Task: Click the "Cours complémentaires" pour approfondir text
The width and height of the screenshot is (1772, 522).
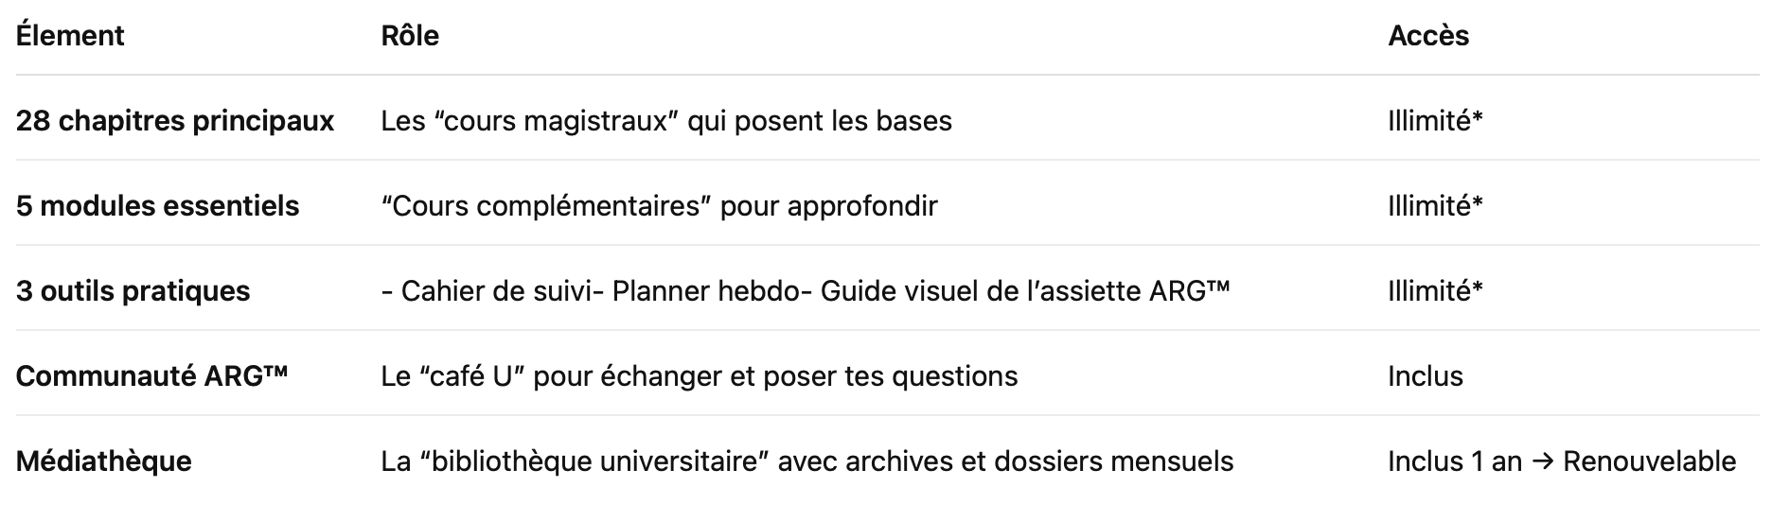Action: point(659,206)
